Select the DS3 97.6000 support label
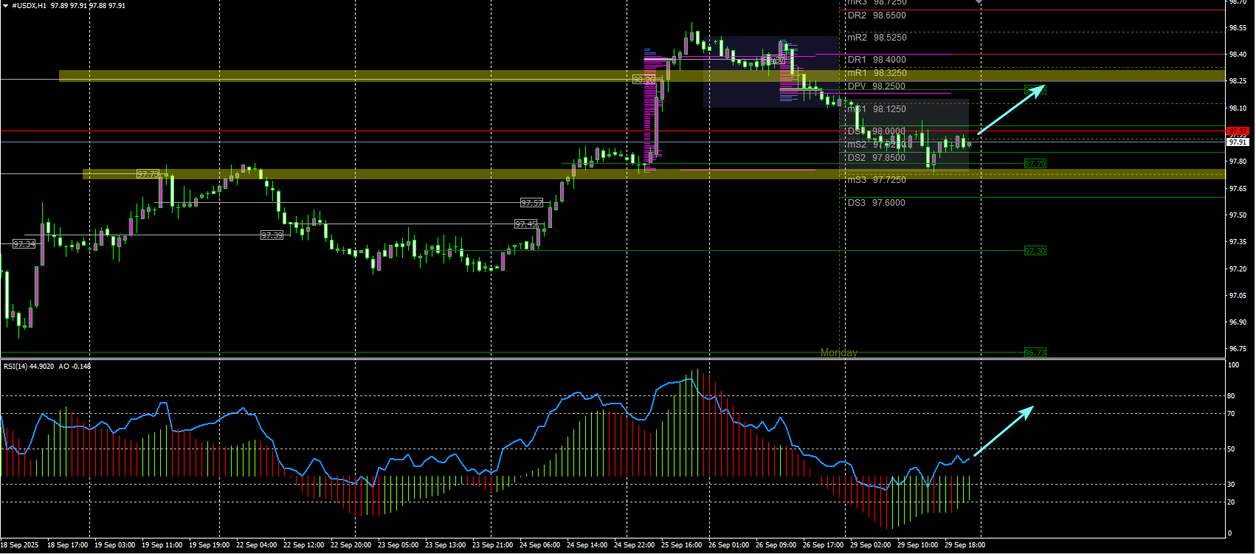This screenshot has width=1256, height=554. pos(876,203)
